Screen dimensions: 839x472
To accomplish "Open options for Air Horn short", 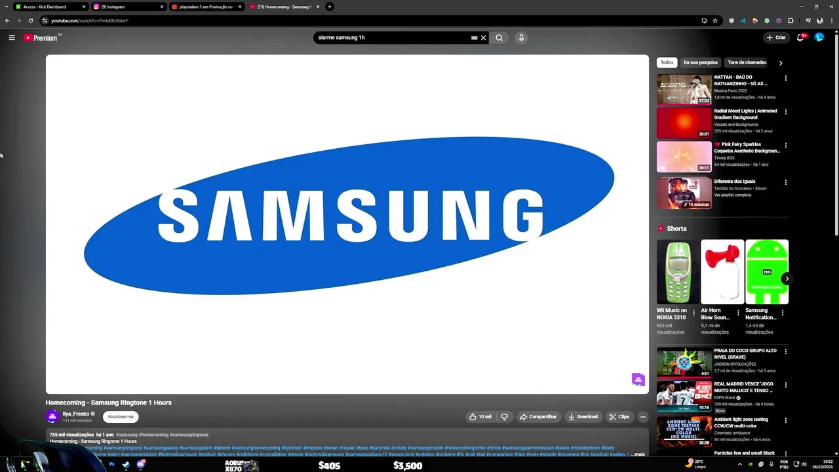I will 738,313.
